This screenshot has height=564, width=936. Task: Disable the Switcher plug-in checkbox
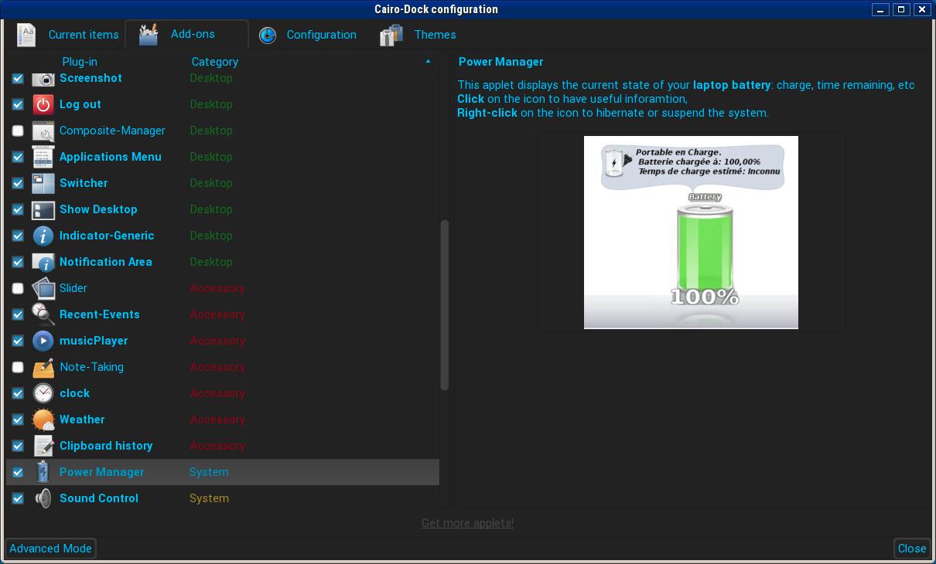pos(18,183)
